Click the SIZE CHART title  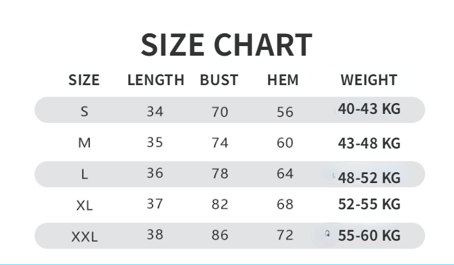click(x=226, y=45)
